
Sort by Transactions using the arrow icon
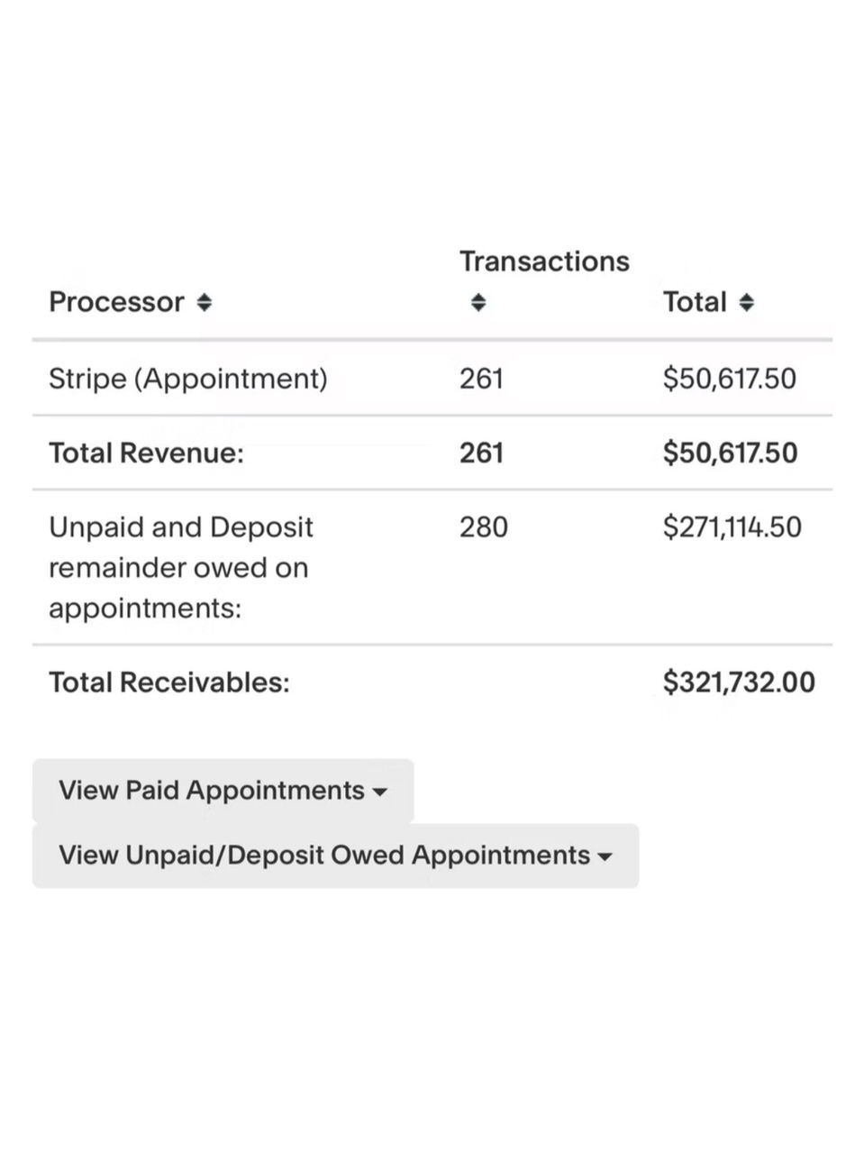pos(478,303)
